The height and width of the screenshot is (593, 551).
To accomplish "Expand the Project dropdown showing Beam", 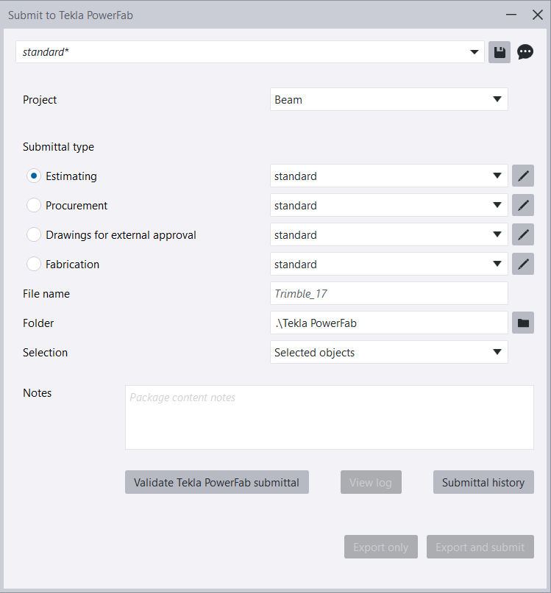I will (x=388, y=100).
